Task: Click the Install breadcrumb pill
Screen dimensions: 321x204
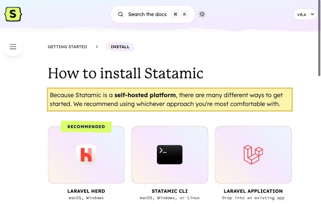Action: [x=120, y=47]
